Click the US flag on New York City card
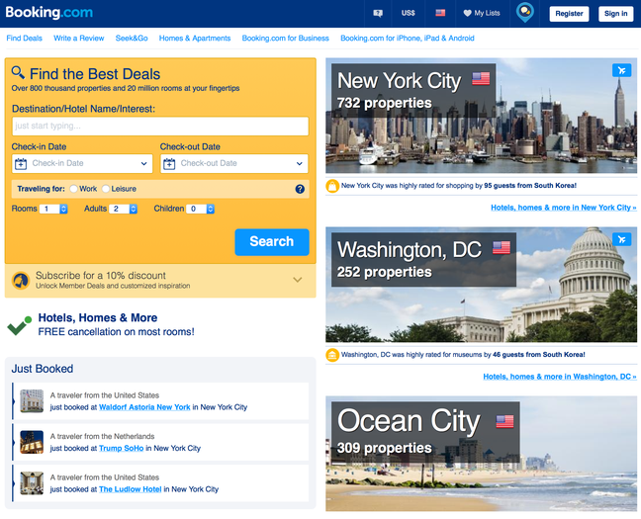Image resolution: width=641 pixels, height=519 pixels. 481,78
